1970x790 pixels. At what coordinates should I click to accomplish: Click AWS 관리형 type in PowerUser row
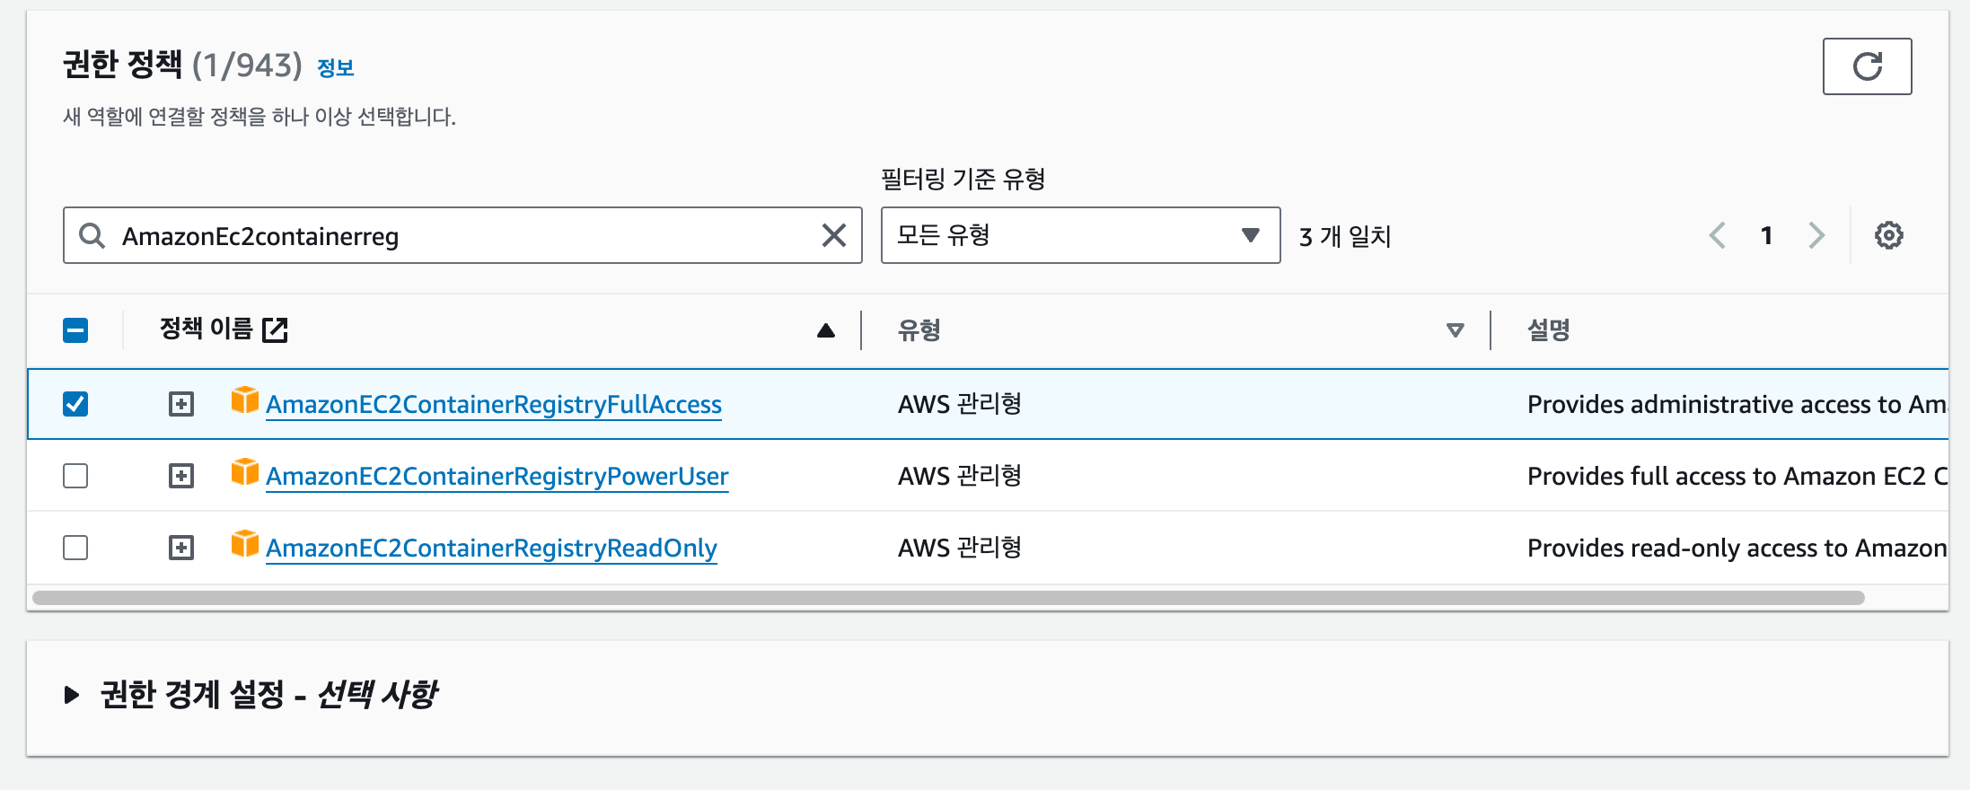coord(960,476)
